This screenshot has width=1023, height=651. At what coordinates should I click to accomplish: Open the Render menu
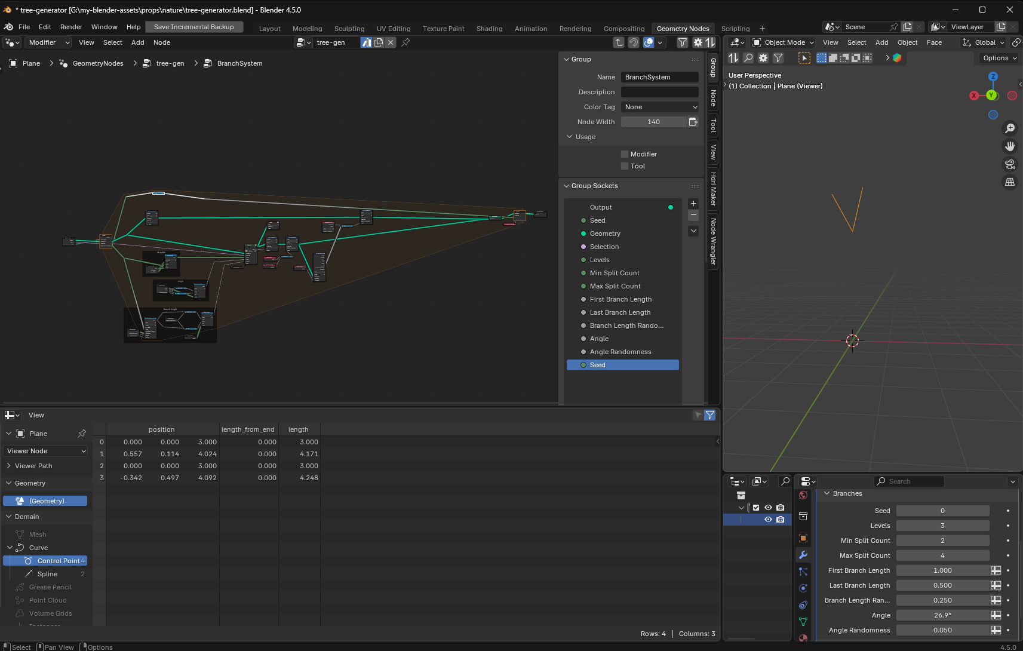[x=71, y=27]
